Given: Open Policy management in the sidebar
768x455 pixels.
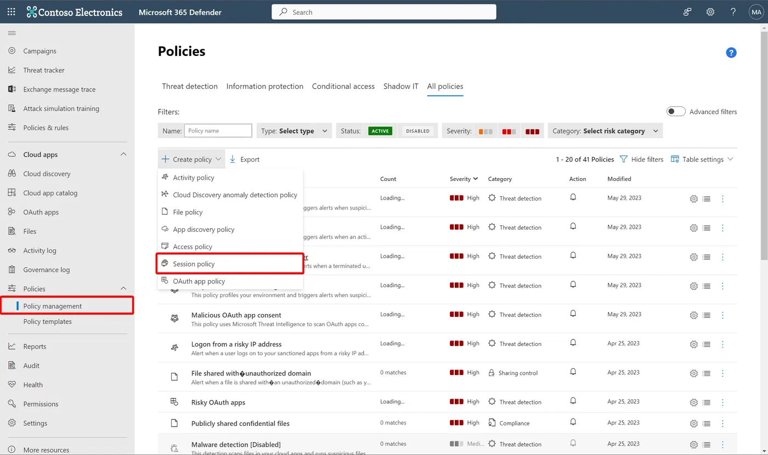Looking at the screenshot, I should click(53, 306).
